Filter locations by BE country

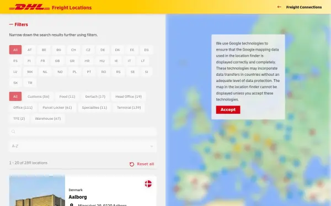44,50
